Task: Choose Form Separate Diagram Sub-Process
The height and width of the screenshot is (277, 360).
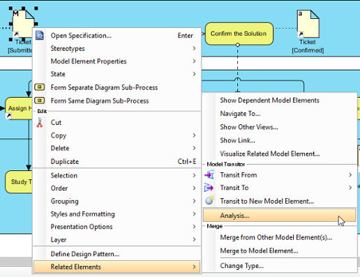Action: coord(117,87)
